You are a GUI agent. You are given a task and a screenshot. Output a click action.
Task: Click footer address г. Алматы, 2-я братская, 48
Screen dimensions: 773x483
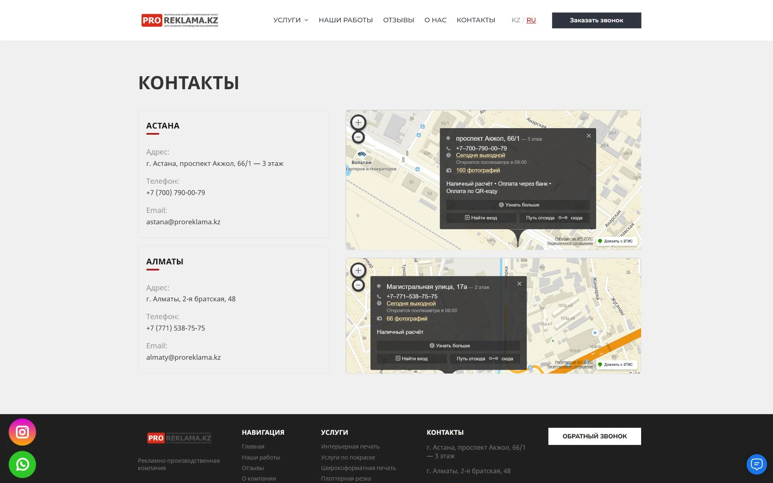(x=469, y=471)
